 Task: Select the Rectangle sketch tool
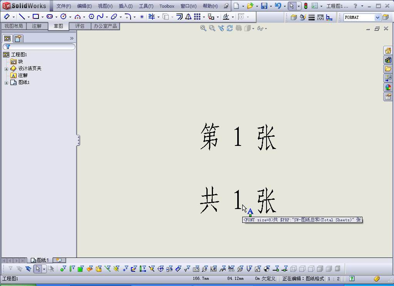click(x=36, y=17)
